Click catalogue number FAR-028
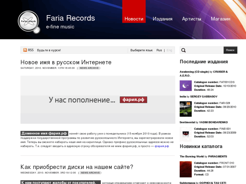The height and width of the screenshot is (184, 246). click(225, 103)
